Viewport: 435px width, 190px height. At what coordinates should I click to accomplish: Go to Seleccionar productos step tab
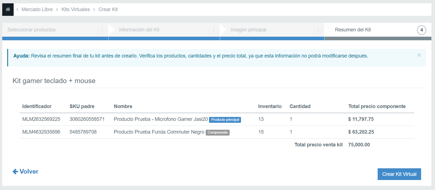[31, 30]
